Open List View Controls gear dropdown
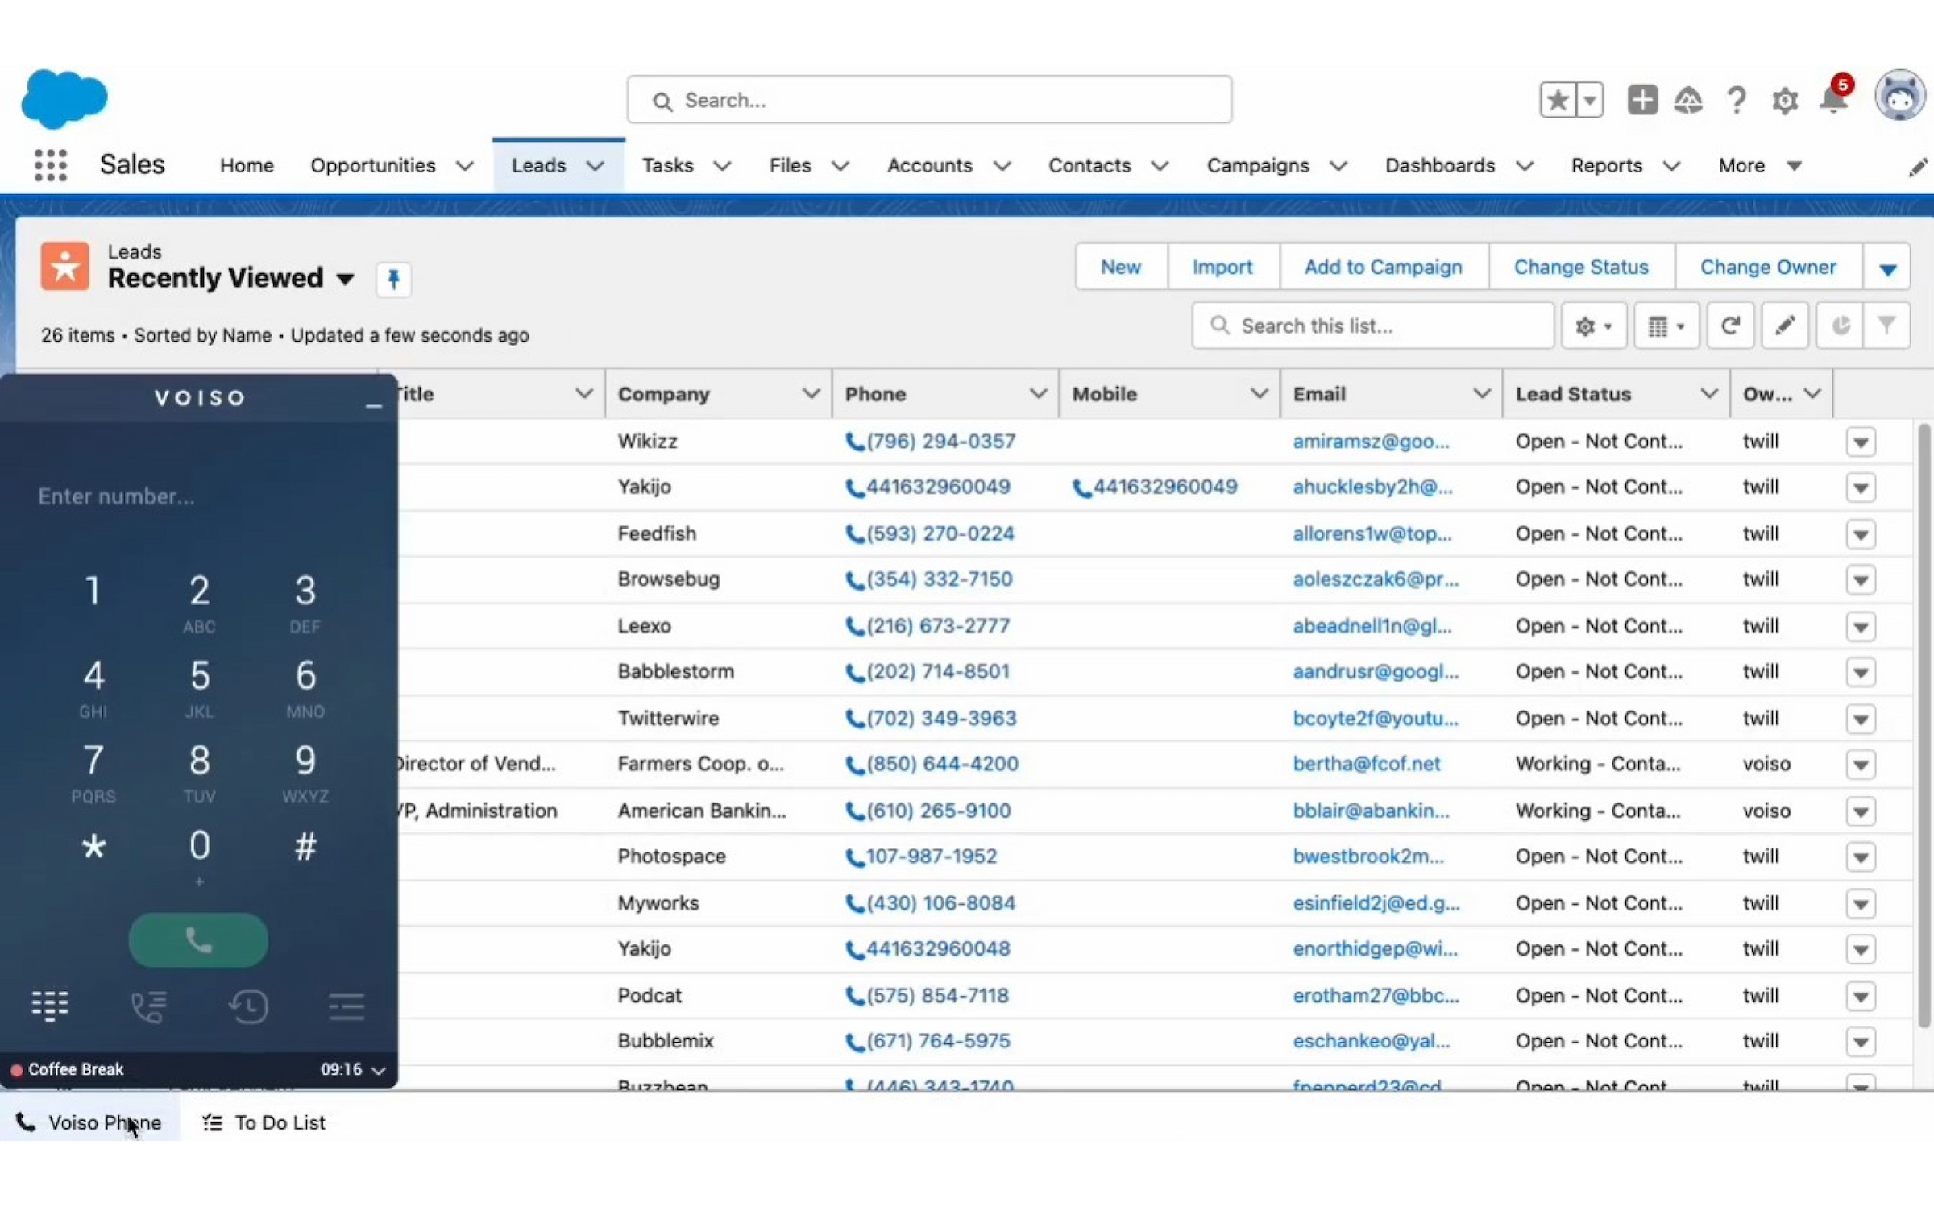Image resolution: width=1934 pixels, height=1207 pixels. click(1594, 326)
